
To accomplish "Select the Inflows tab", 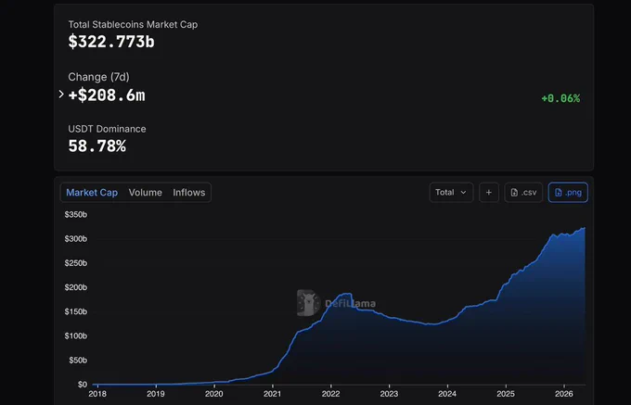I will tap(189, 193).
